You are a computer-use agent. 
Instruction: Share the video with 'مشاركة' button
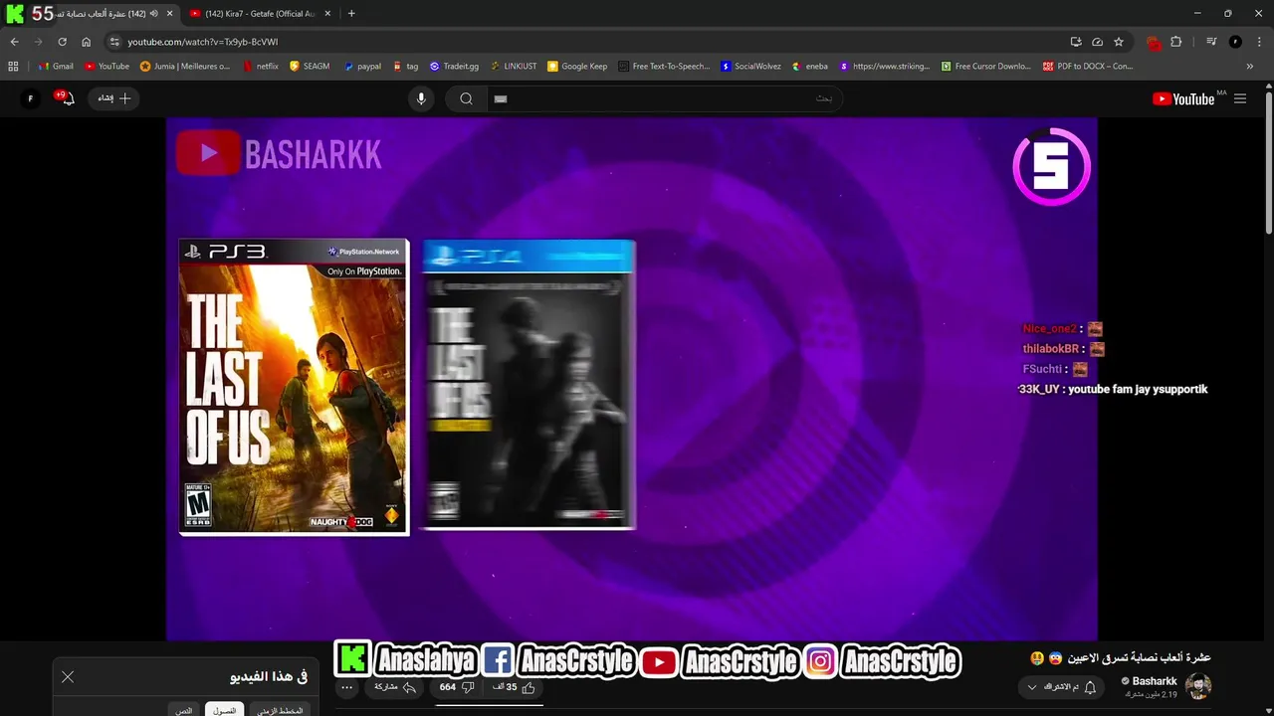pyautogui.click(x=395, y=687)
